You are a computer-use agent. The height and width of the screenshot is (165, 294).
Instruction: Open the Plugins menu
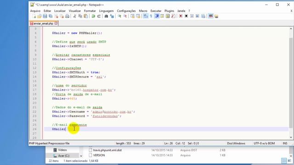pyautogui.click(x=170, y=11)
